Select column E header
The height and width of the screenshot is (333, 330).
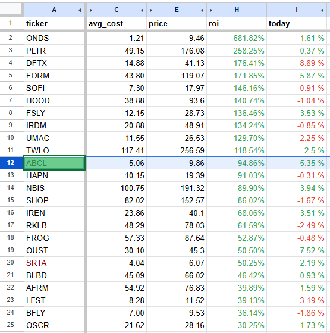pos(177,10)
